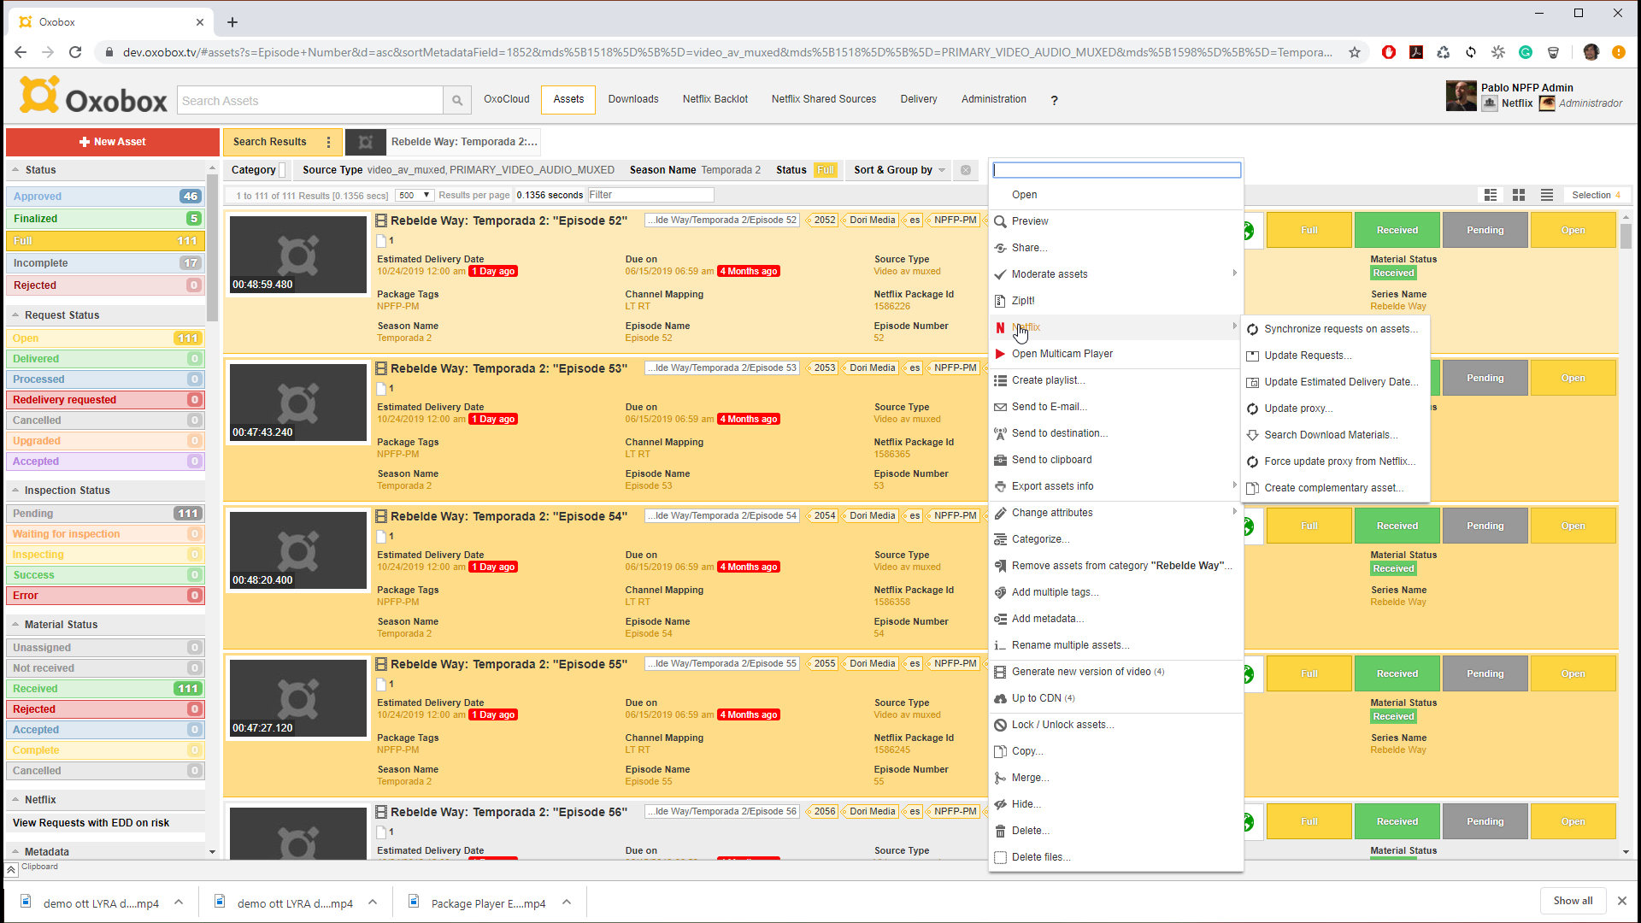Open the help question mark icon
The image size is (1641, 923).
pos(1054,100)
